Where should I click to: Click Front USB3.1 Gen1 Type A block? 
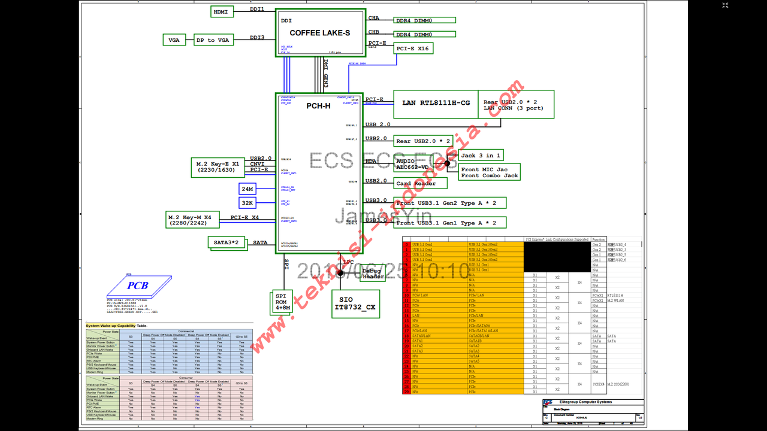[x=450, y=223]
